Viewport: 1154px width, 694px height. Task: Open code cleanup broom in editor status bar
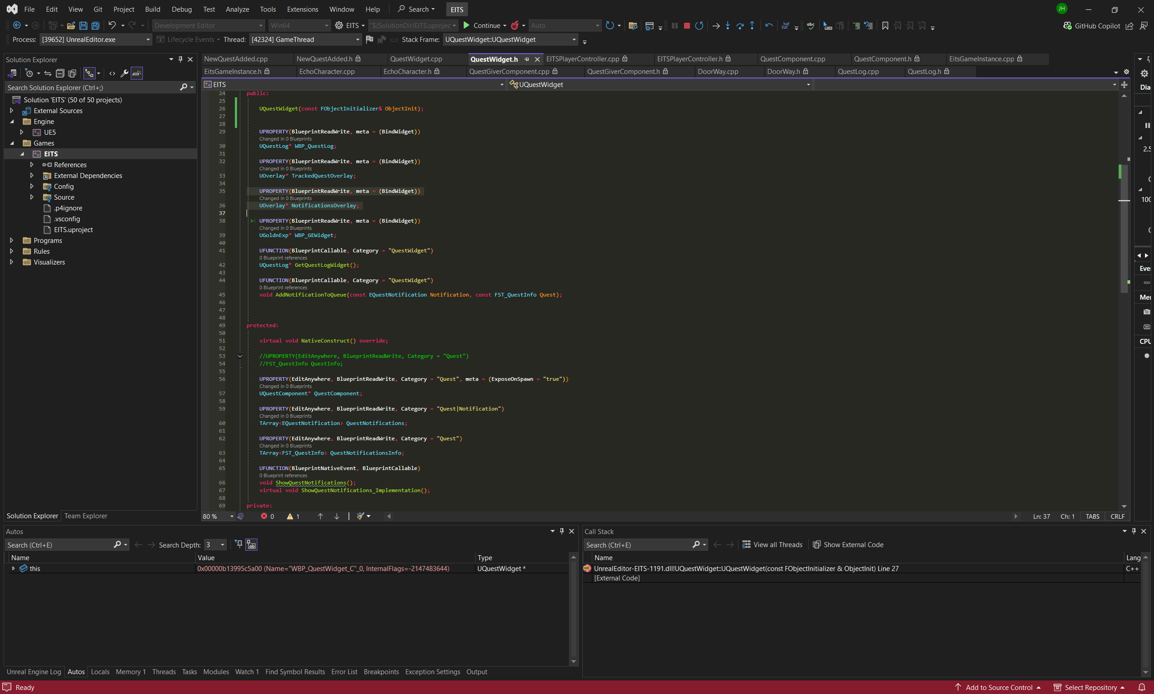click(x=361, y=516)
